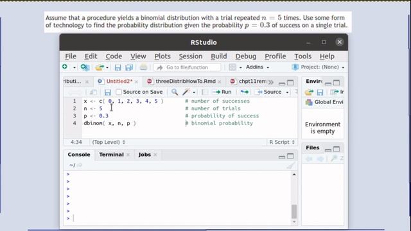Click the clear console broom icon
The width and height of the screenshot is (411, 231).
(290, 166)
